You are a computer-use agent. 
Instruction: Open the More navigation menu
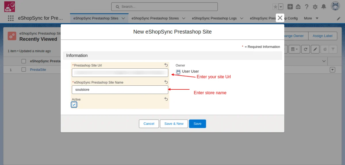[x=311, y=18]
